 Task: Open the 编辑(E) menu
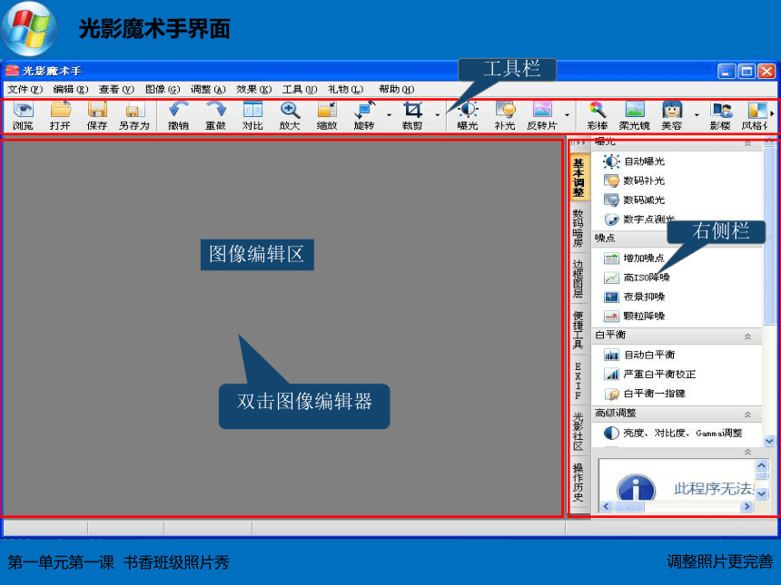point(71,90)
